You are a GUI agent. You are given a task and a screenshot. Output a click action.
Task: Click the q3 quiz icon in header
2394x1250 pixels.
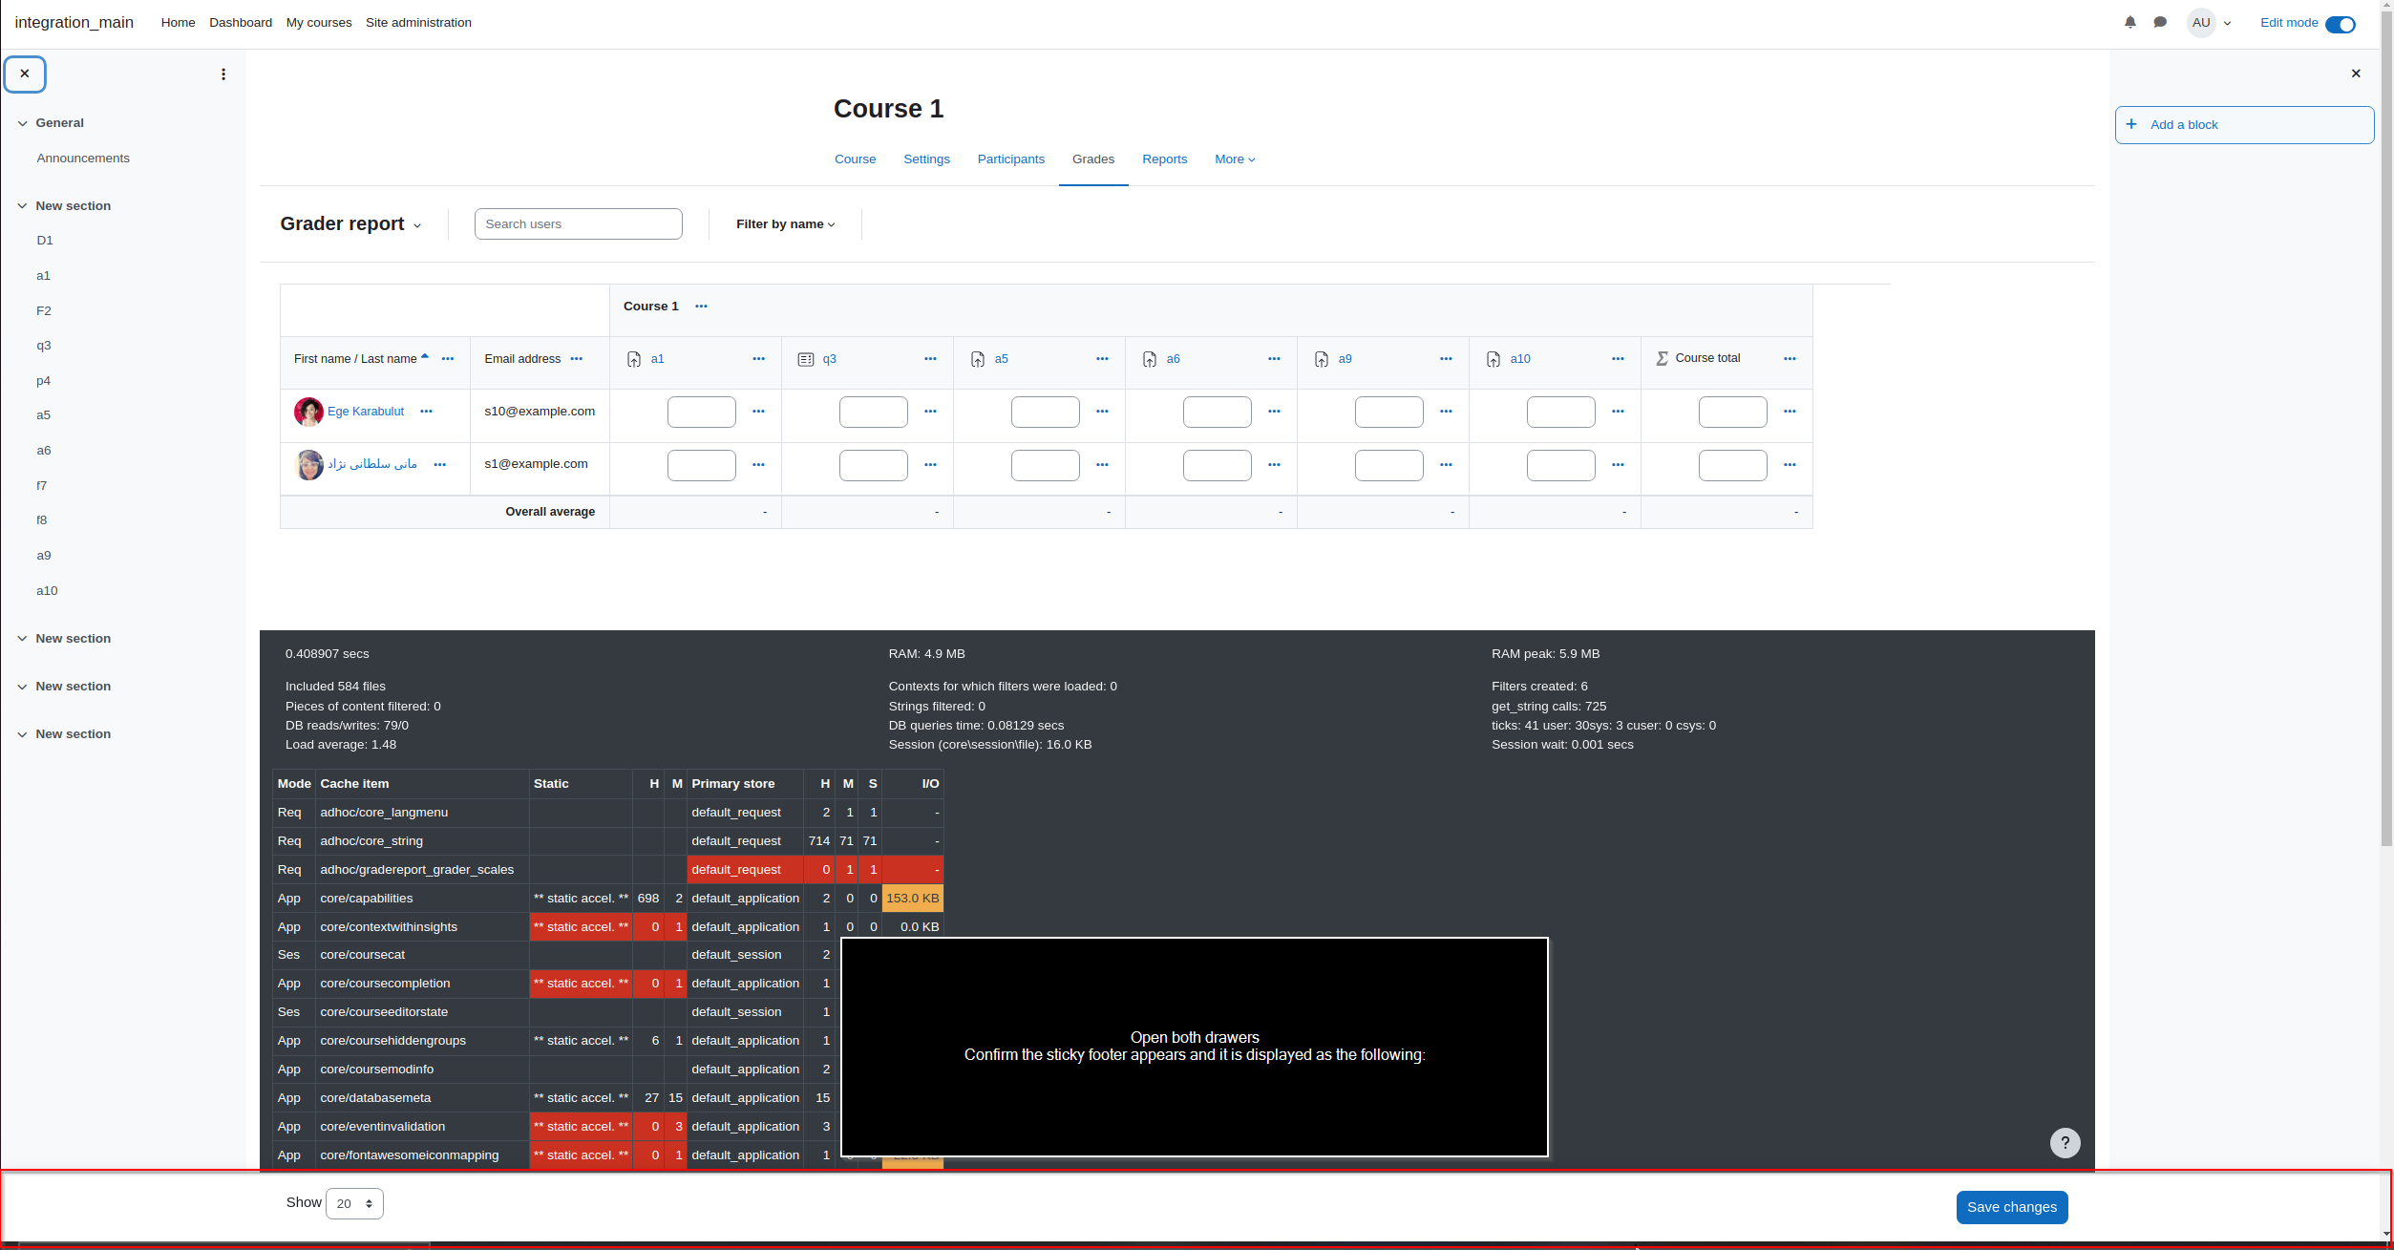[806, 359]
